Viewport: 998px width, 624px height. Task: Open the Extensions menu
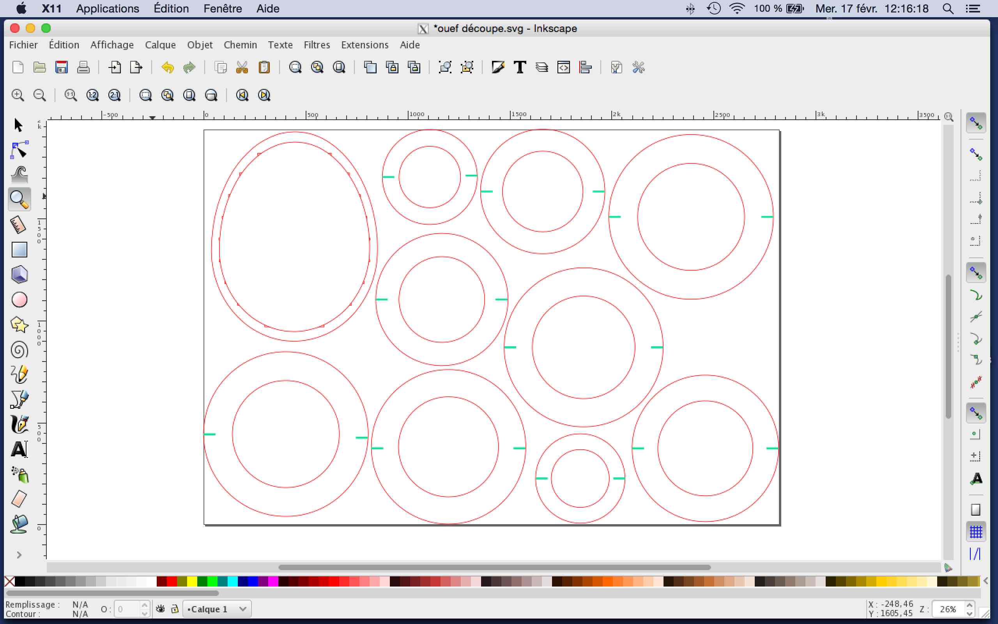[365, 44]
